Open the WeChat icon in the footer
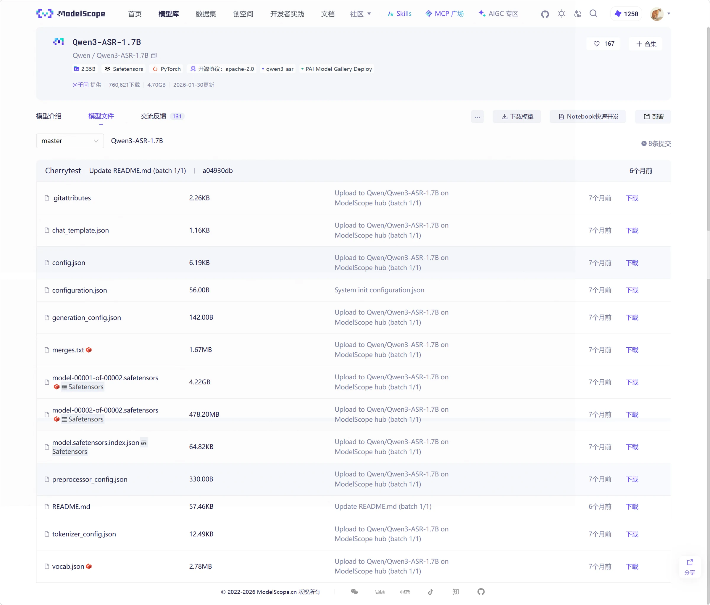 tap(354, 592)
